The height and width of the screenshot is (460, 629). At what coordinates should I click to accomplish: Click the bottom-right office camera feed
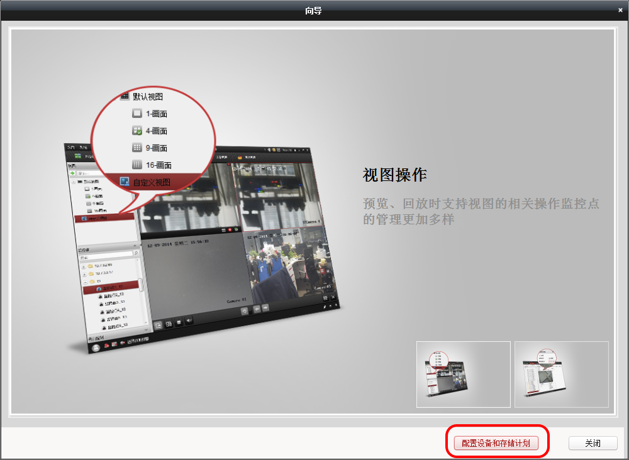[291, 265]
